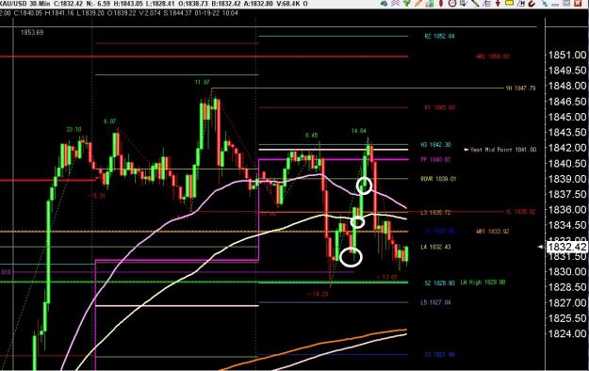The width and height of the screenshot is (589, 371).
Task: Select the diagonal trendline tool
Action: [475, 4]
